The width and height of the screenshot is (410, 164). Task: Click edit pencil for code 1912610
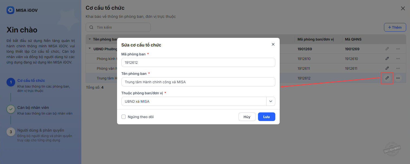(387, 59)
